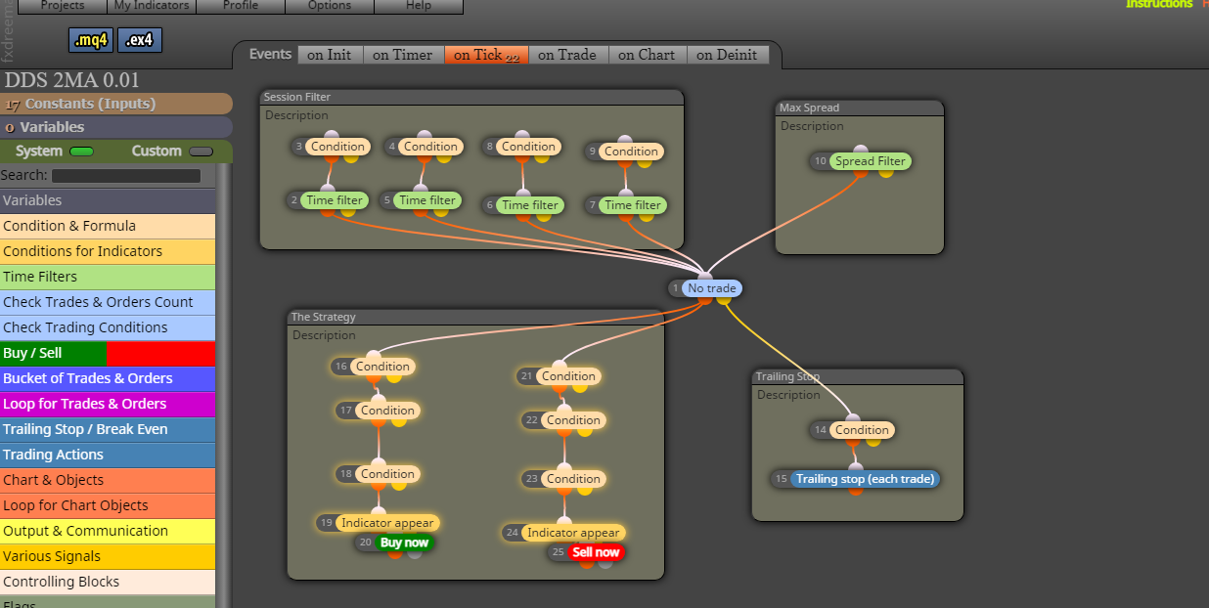Switch to the on Timer event tab
The width and height of the screenshot is (1209, 608).
403,55
